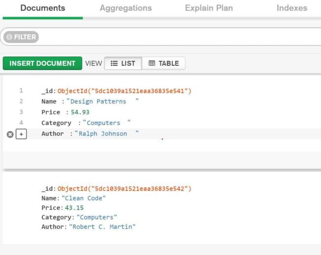Click the FILTER badge
This screenshot has width=321, height=255.
(21, 37)
